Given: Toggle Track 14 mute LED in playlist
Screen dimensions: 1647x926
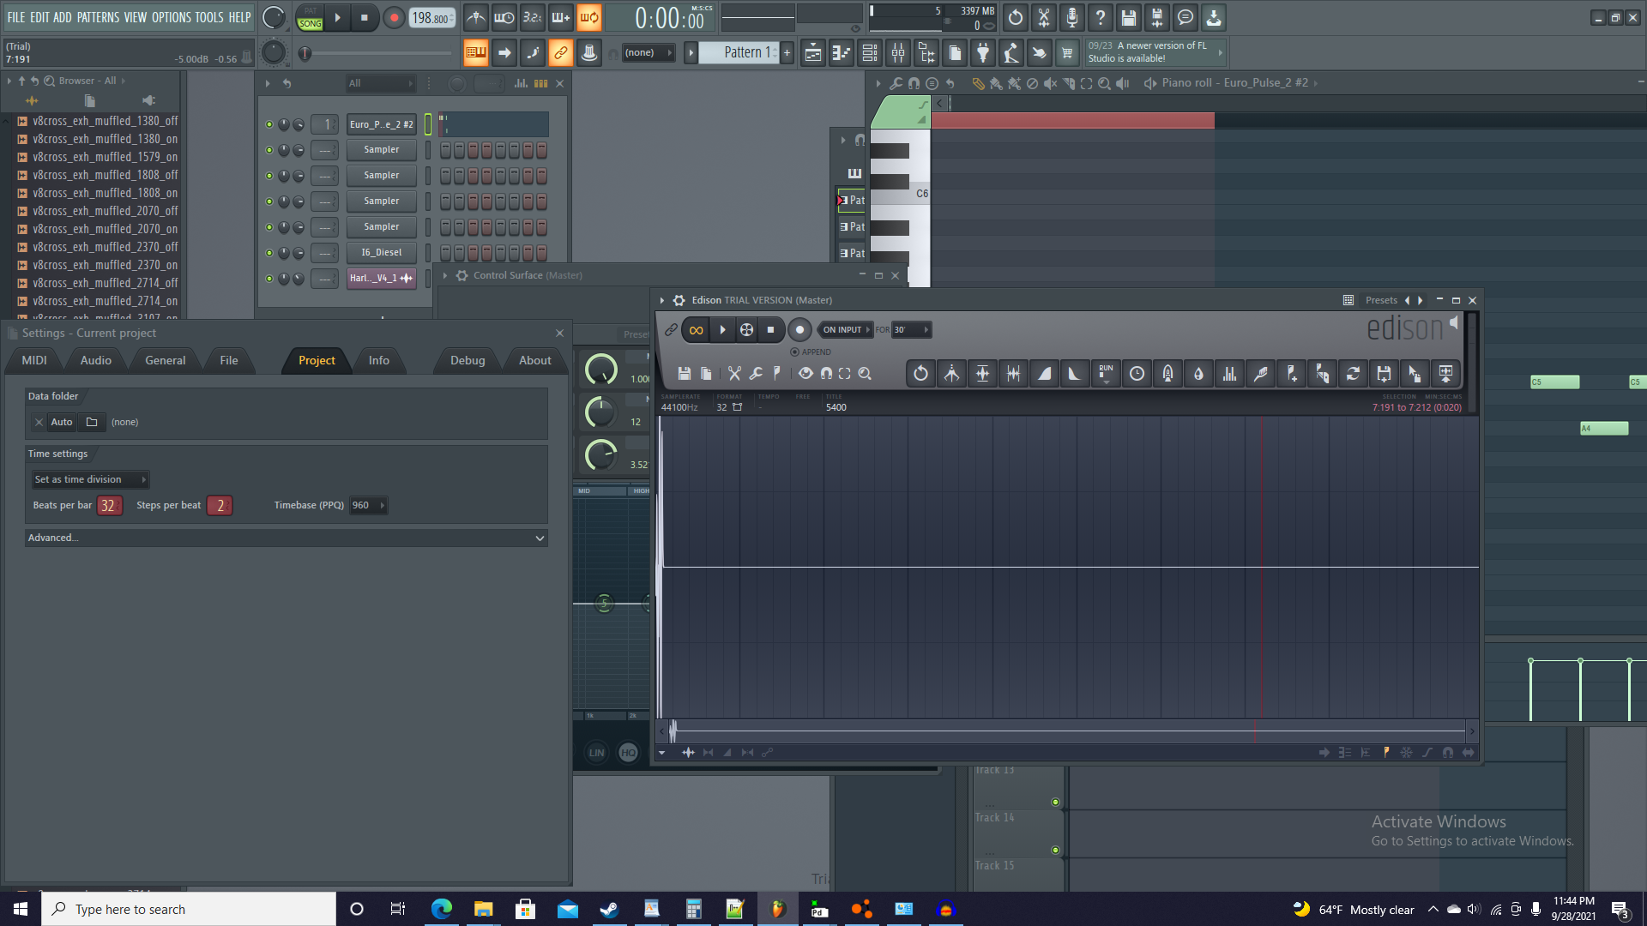Looking at the screenshot, I should (1055, 851).
